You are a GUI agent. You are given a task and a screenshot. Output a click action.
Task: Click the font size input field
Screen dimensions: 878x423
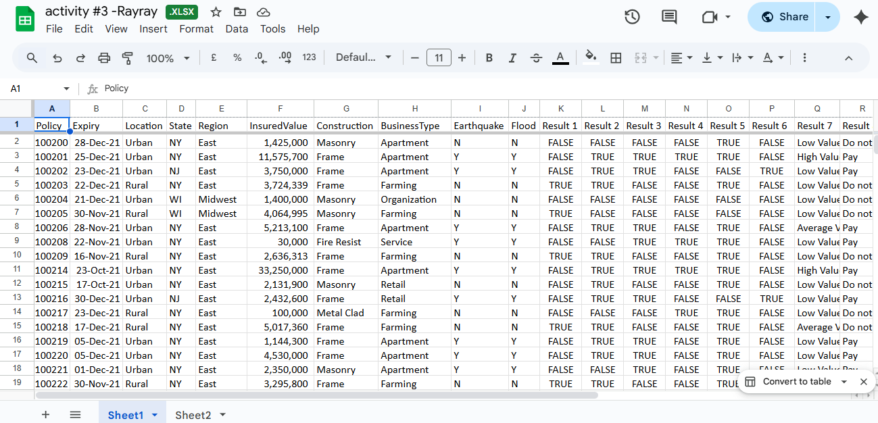click(x=439, y=58)
